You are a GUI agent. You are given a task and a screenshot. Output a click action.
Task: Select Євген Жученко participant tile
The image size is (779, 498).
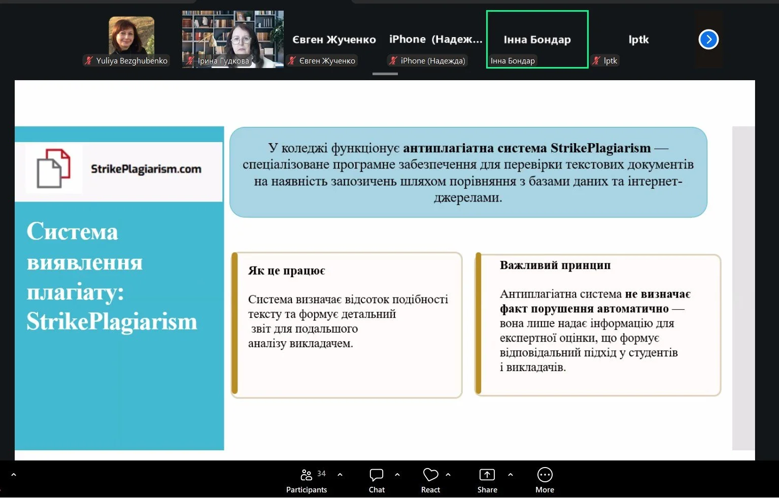point(334,39)
